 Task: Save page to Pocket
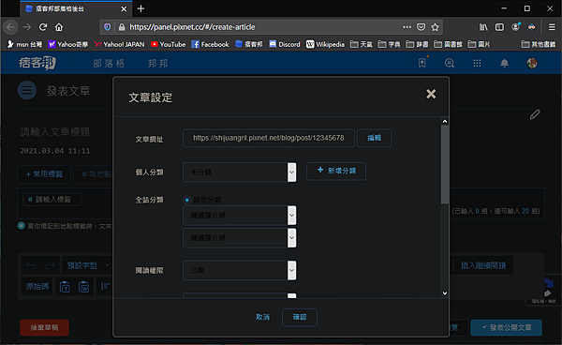tap(421, 27)
